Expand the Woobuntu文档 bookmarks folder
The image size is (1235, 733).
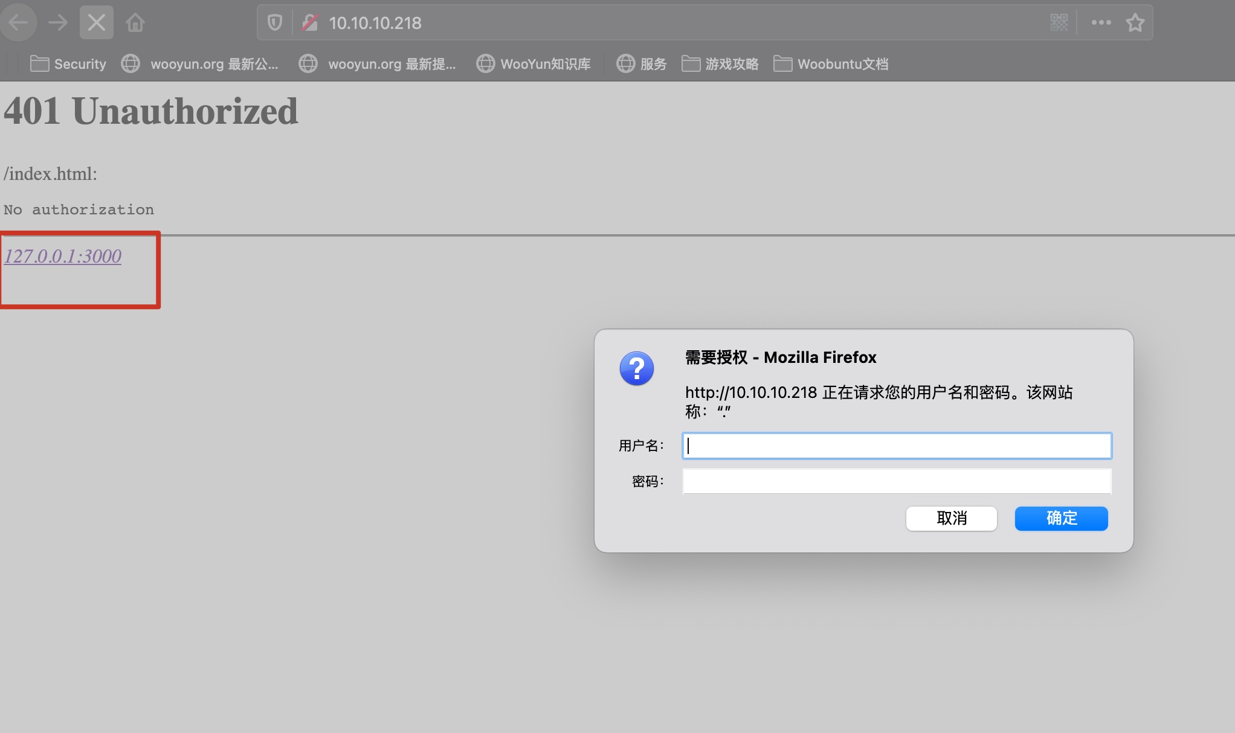point(831,64)
